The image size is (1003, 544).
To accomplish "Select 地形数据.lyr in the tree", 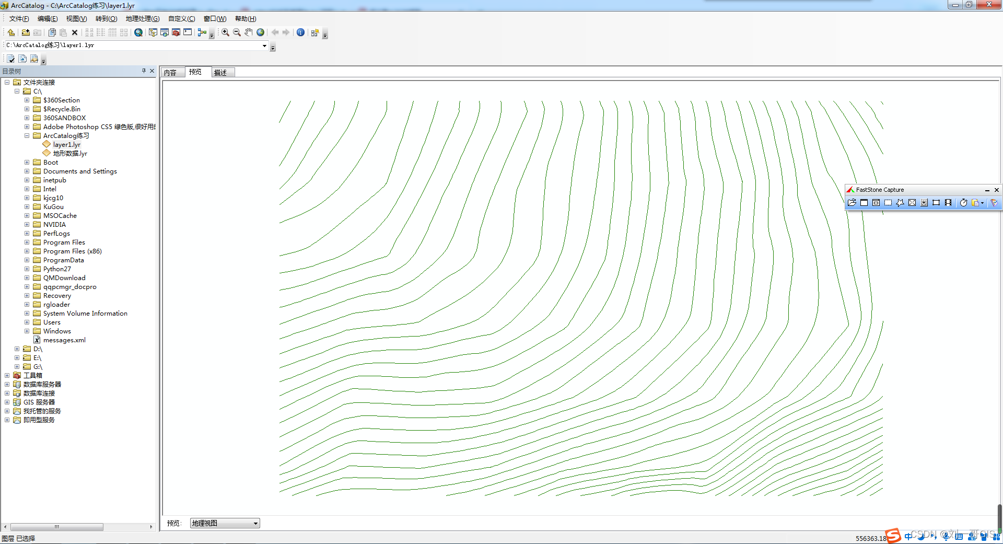I will [70, 154].
